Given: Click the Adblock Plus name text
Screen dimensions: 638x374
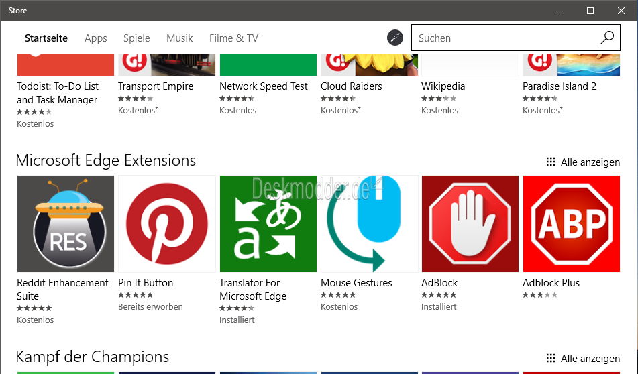Looking at the screenshot, I should (551, 283).
